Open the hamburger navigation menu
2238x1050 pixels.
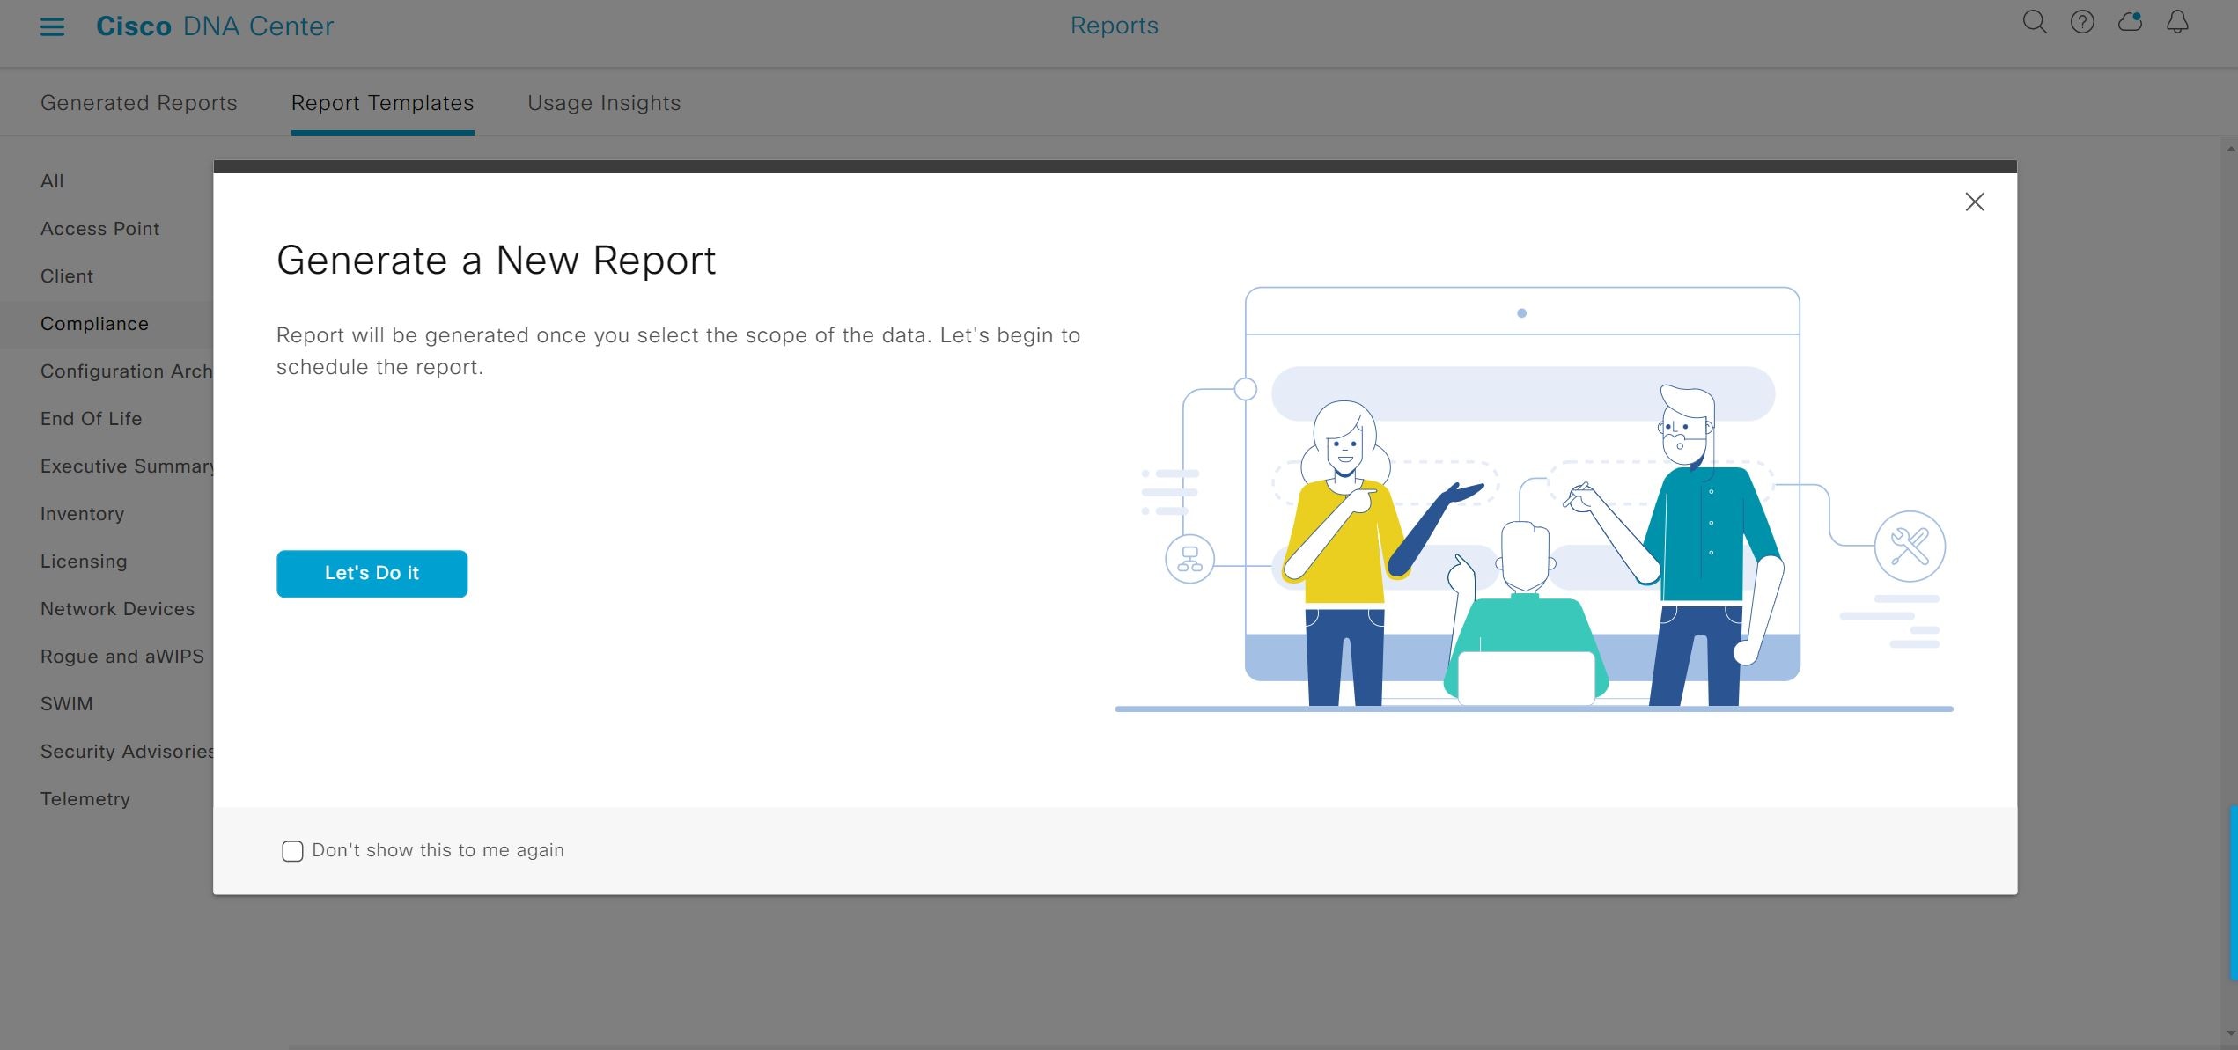pos(52,26)
